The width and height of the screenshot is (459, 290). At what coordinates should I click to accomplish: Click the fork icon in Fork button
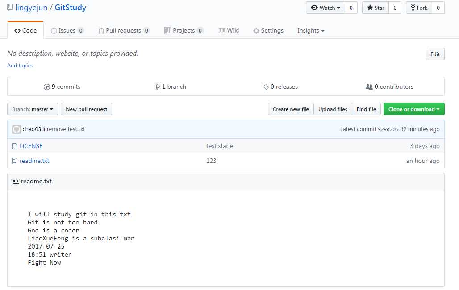click(x=413, y=8)
